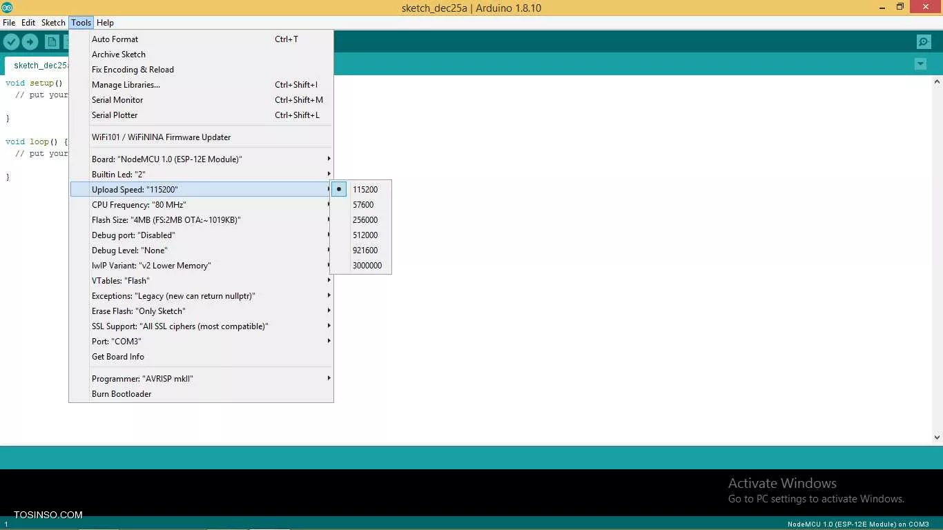
Task: Expand Upload Speed submenu
Action: coord(202,190)
